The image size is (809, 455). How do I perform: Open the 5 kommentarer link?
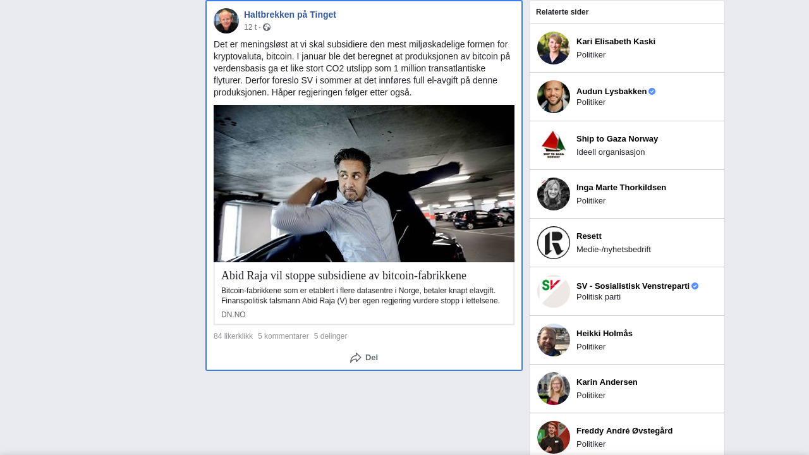tap(283, 336)
